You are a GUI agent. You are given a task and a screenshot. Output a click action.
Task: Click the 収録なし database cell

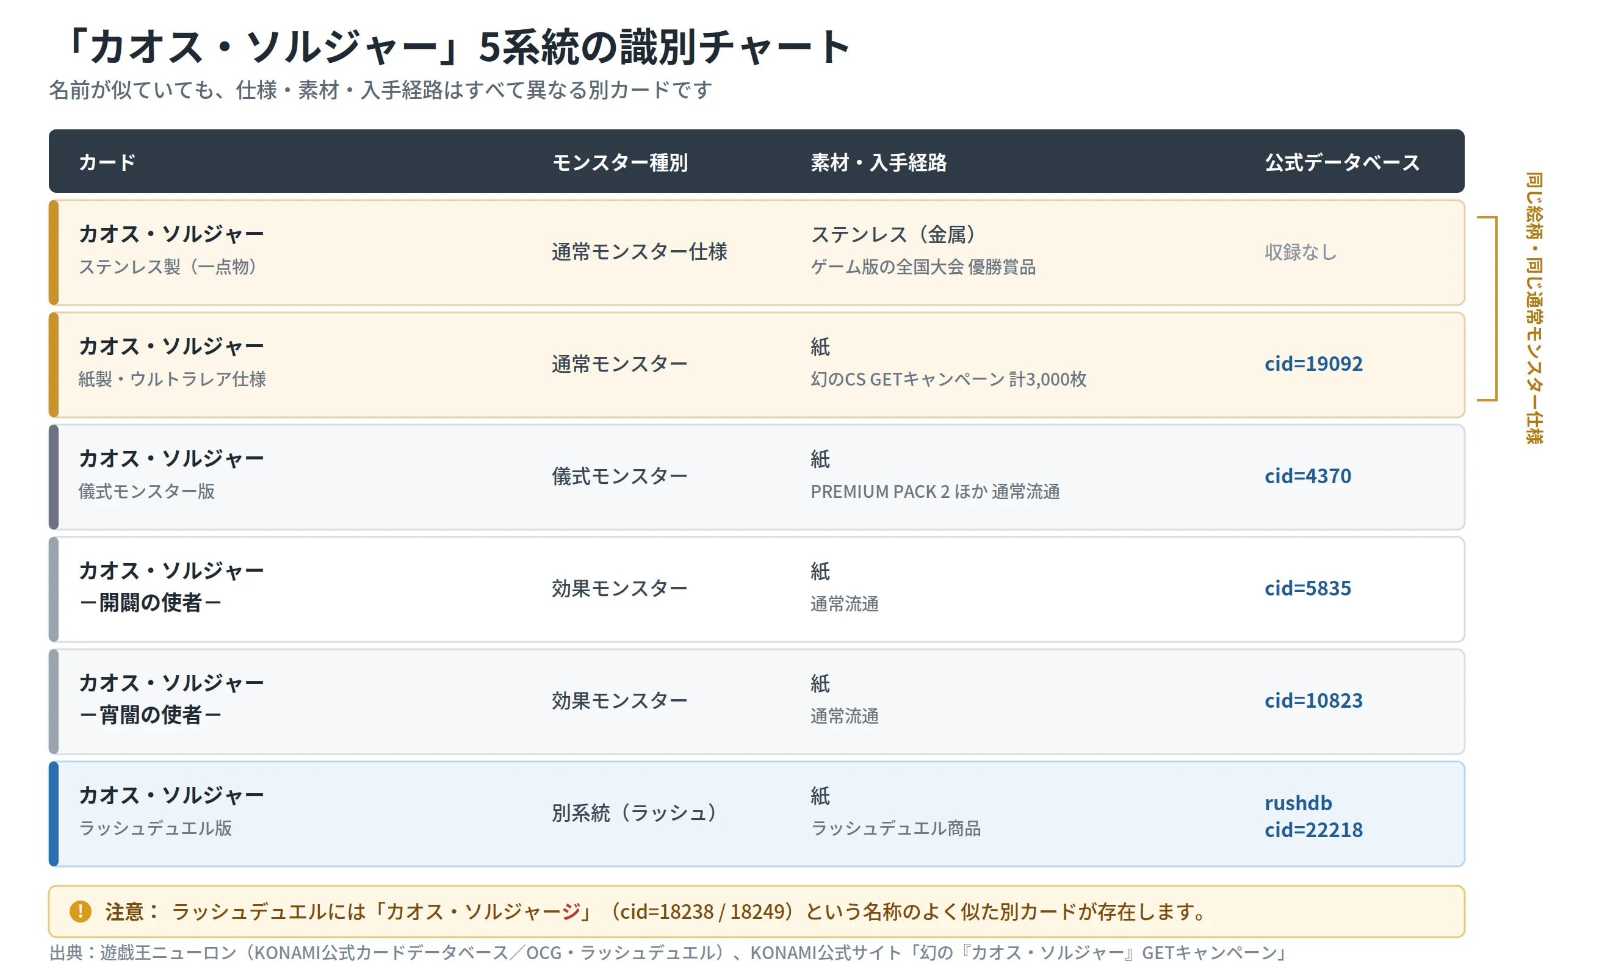pos(1301,252)
